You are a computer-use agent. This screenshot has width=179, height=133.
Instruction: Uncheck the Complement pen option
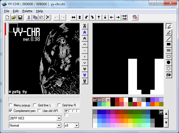[x=11, y=111]
